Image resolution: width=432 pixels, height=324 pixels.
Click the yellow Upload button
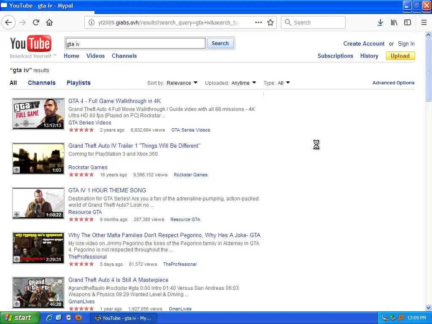point(400,56)
